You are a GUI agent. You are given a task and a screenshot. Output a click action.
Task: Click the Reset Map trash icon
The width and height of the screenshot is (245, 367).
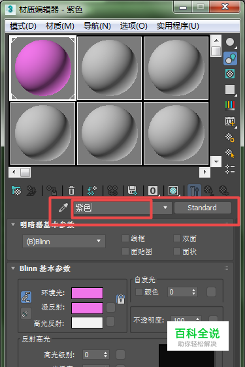[x=72, y=191]
